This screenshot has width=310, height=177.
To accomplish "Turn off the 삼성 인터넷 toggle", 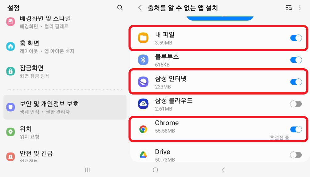I will 296,82.
